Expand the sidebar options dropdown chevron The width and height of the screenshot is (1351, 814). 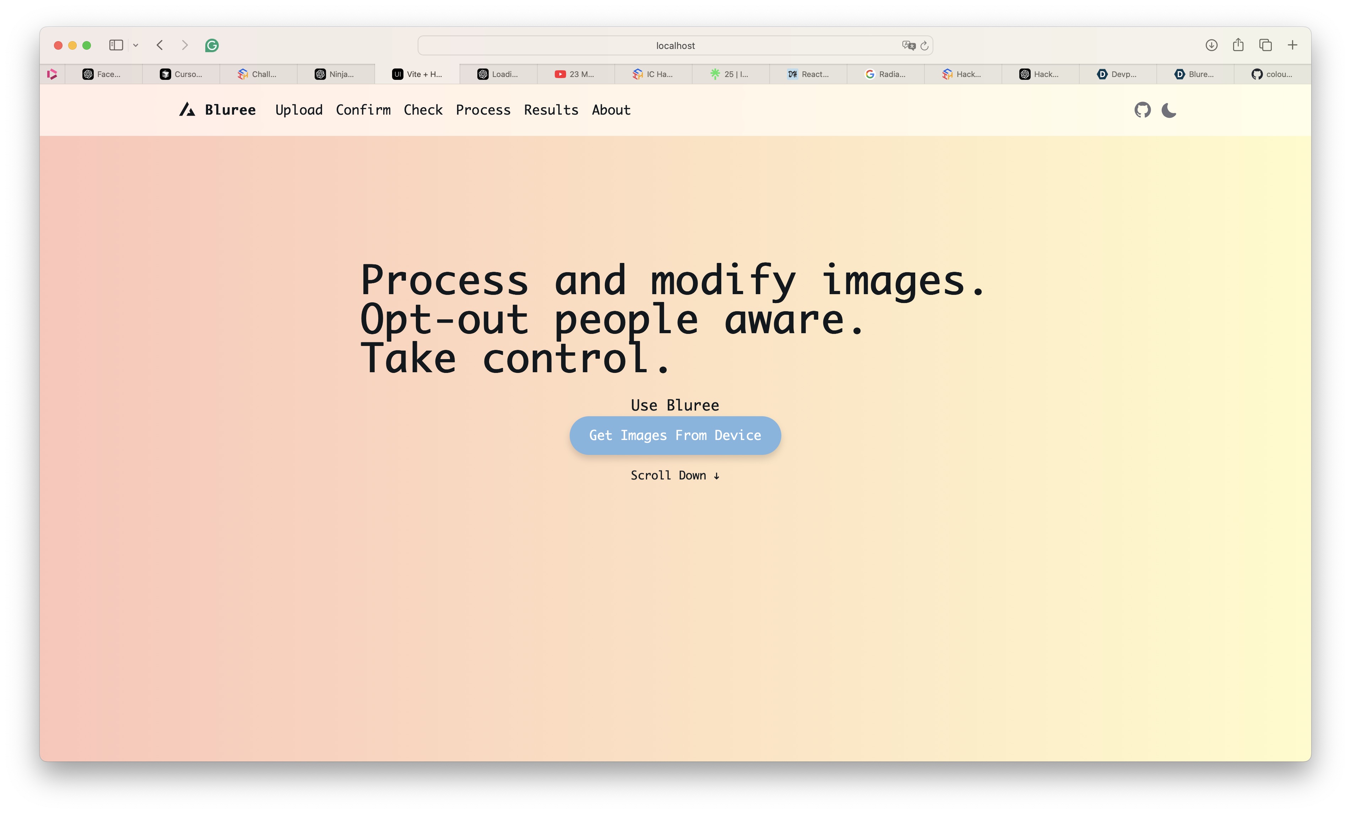pyautogui.click(x=135, y=45)
